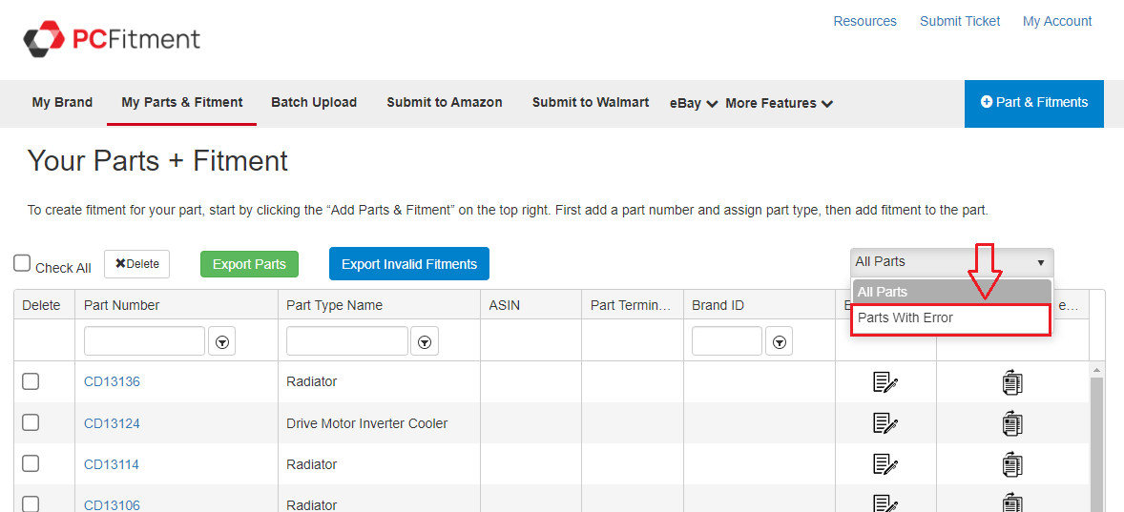1124x512 pixels.
Task: Click the green Export Parts button
Action: point(249,264)
